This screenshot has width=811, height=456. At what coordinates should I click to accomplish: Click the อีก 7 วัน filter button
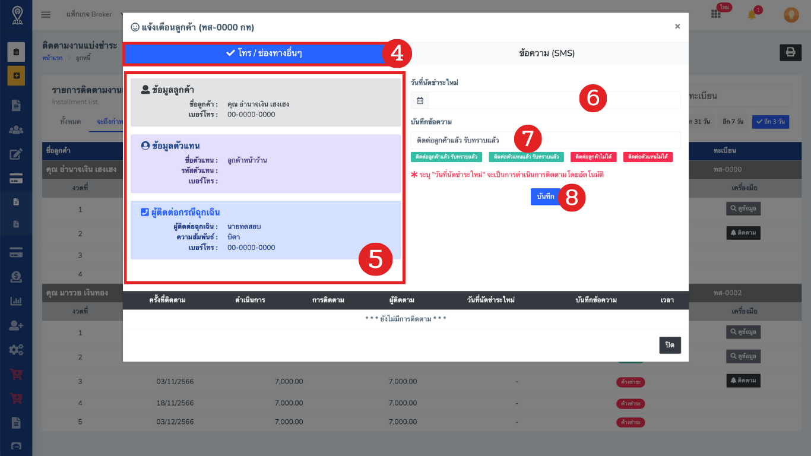pyautogui.click(x=733, y=122)
